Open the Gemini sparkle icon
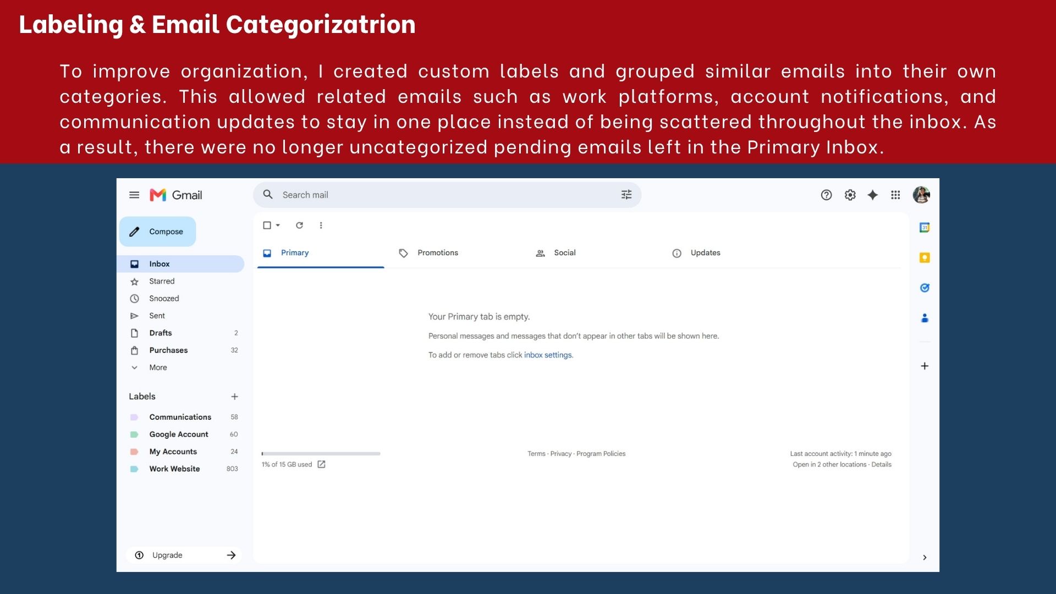Image resolution: width=1056 pixels, height=594 pixels. [x=873, y=195]
